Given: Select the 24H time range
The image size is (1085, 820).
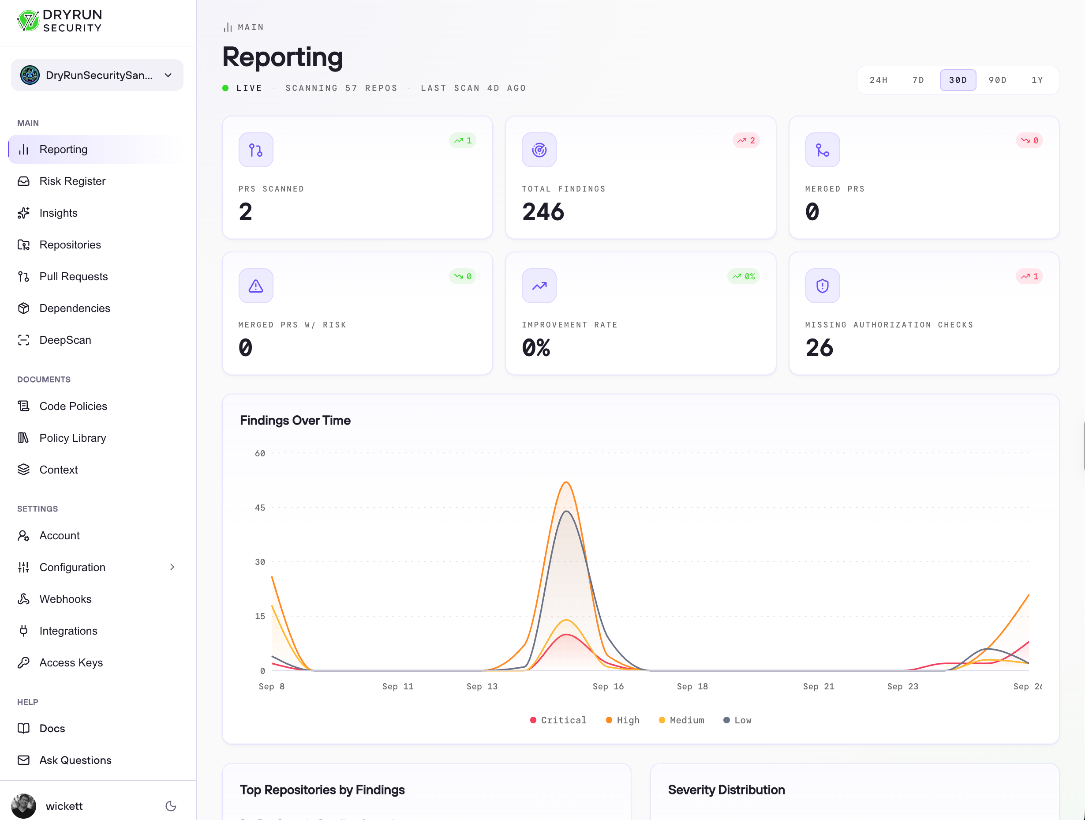Looking at the screenshot, I should coord(879,80).
